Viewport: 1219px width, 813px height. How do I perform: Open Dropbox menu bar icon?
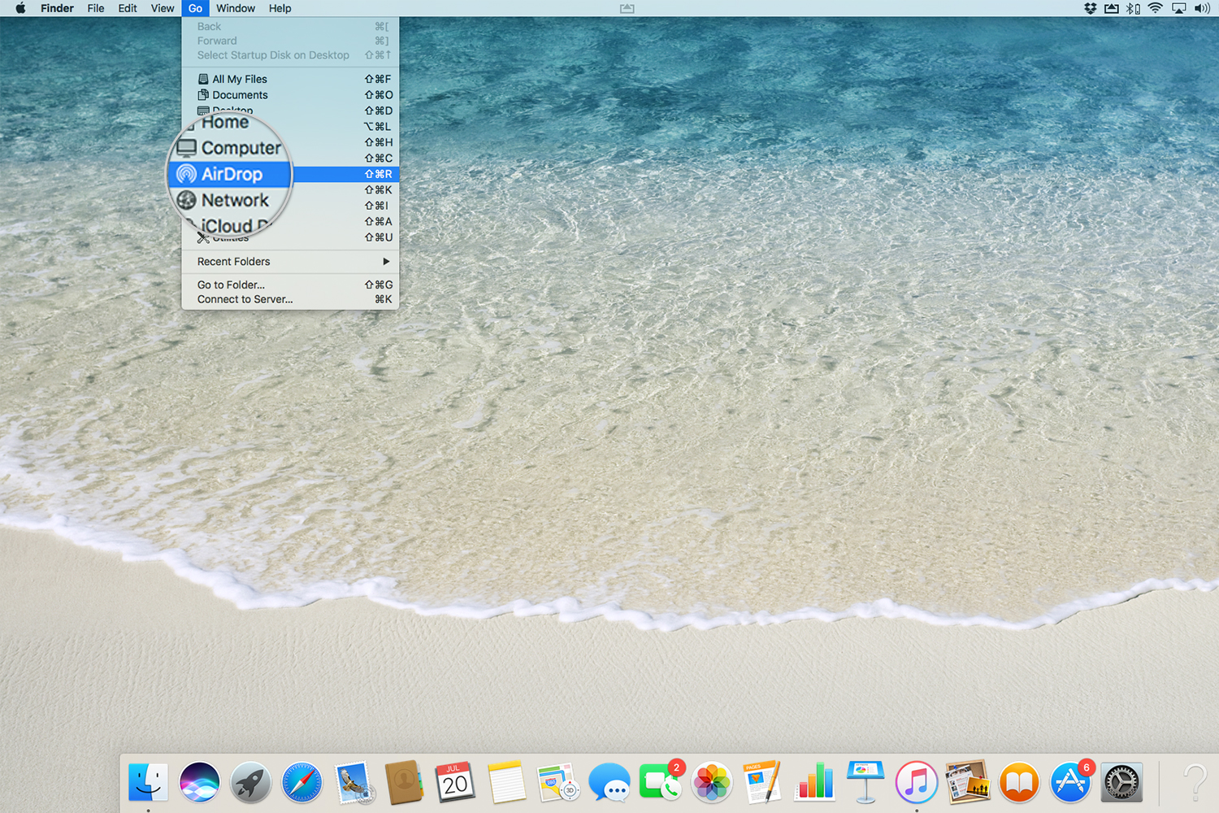pyautogui.click(x=1090, y=8)
